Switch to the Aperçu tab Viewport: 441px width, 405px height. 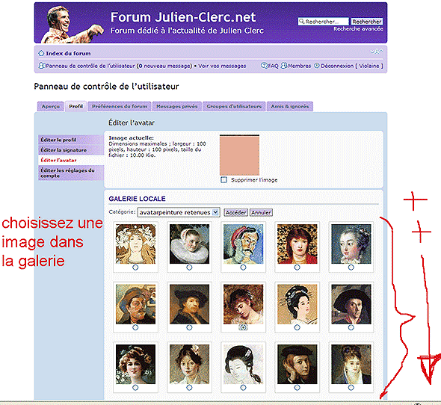[x=50, y=106]
